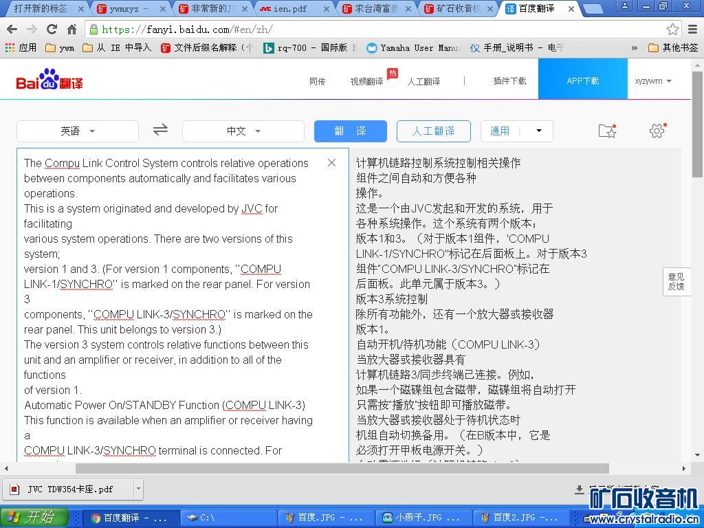The height and width of the screenshot is (528, 704).
Task: Switch to the ywmxyz tab
Action: (x=131, y=8)
